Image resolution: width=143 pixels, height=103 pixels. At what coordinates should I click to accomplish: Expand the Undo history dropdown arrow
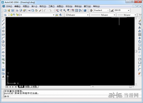click(48, 10)
